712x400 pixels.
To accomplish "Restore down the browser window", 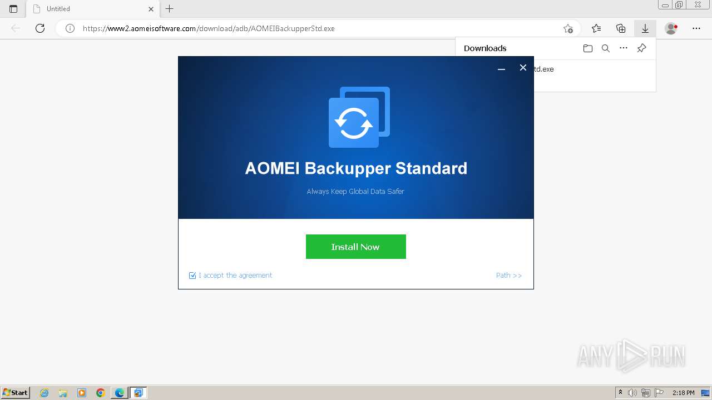I will coord(679,5).
